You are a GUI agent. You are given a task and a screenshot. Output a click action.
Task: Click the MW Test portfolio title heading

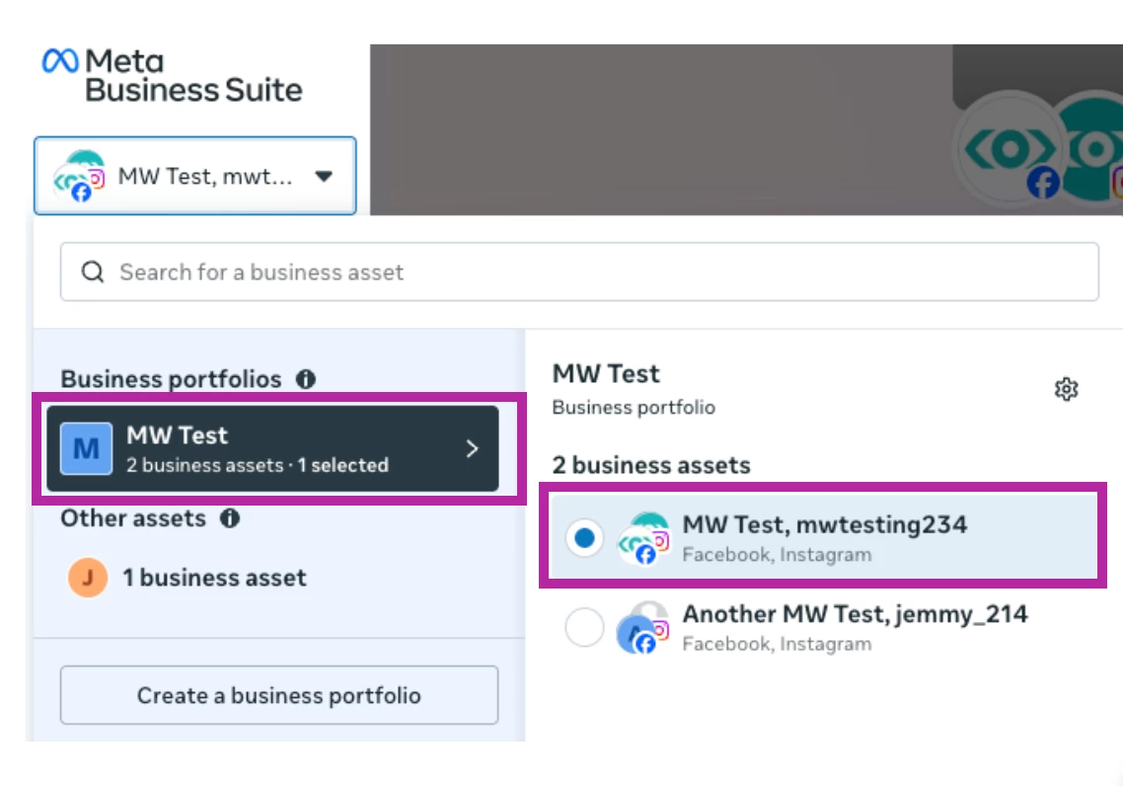click(x=606, y=373)
